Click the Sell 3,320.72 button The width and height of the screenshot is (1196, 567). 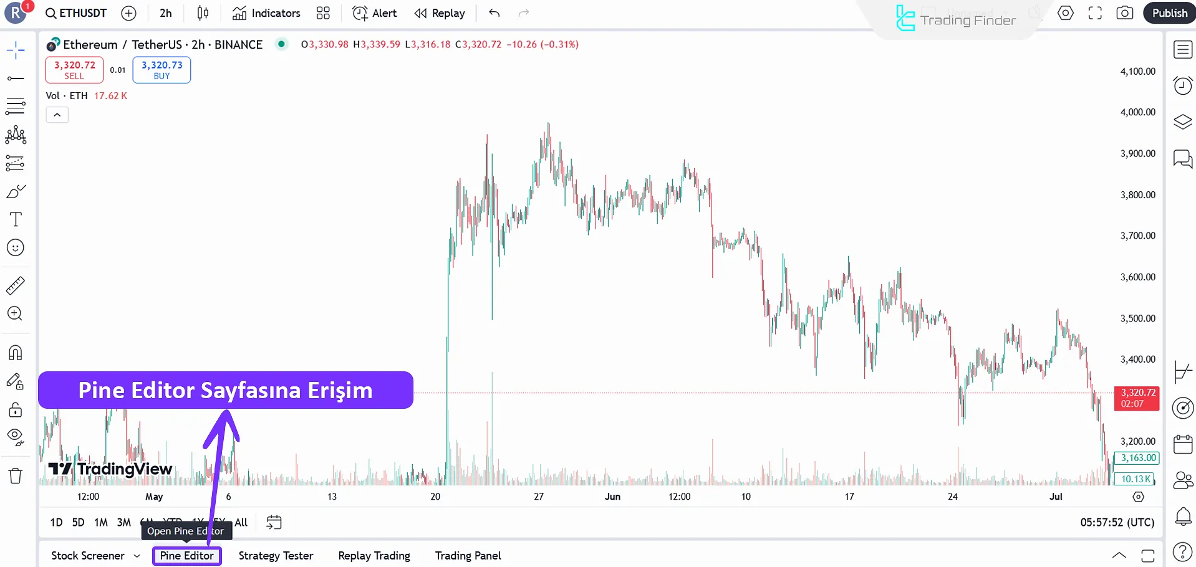(x=74, y=70)
